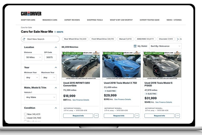This screenshot has height=135, width=202.
Task: Check the Used condition checkbox
Action: (x=26, y=118)
